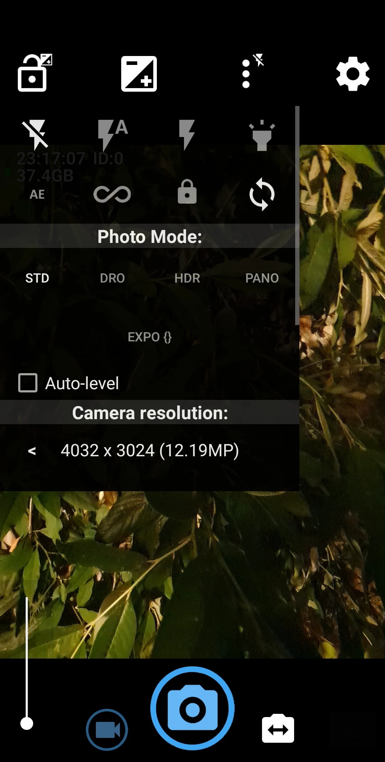
Task: Enable the Auto-level checkbox
Action: (28, 383)
